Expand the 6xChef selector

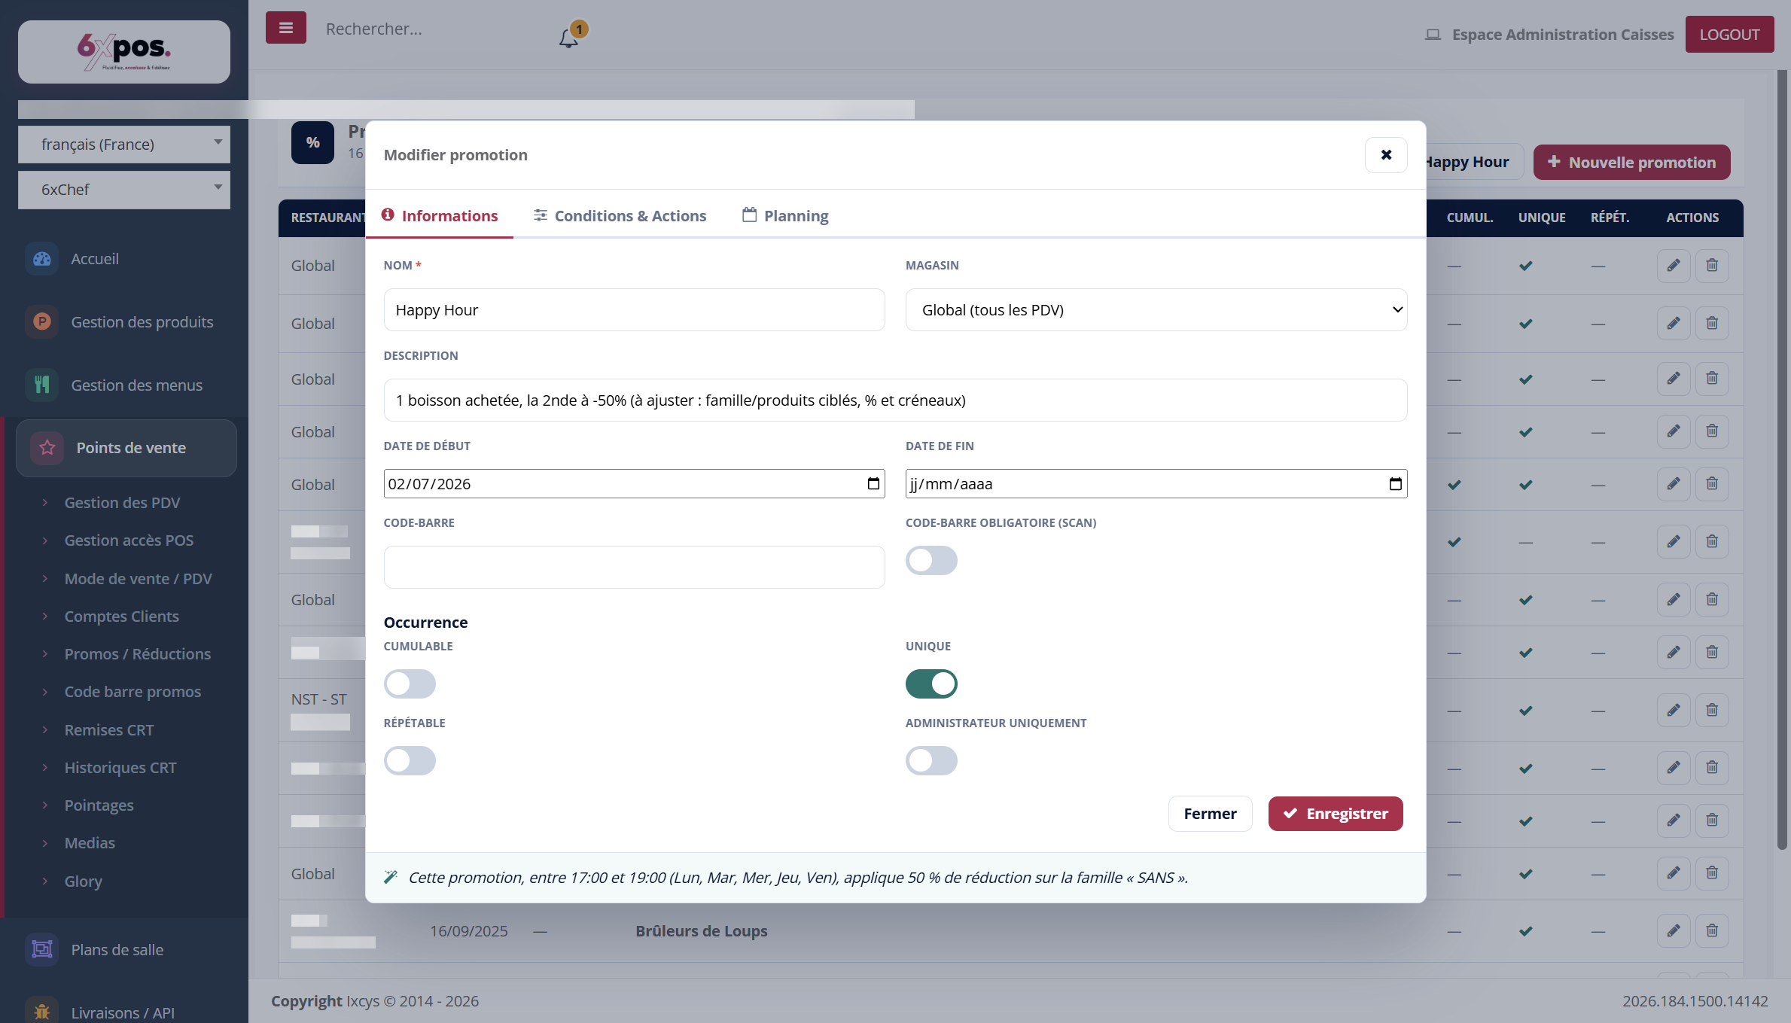pos(124,189)
